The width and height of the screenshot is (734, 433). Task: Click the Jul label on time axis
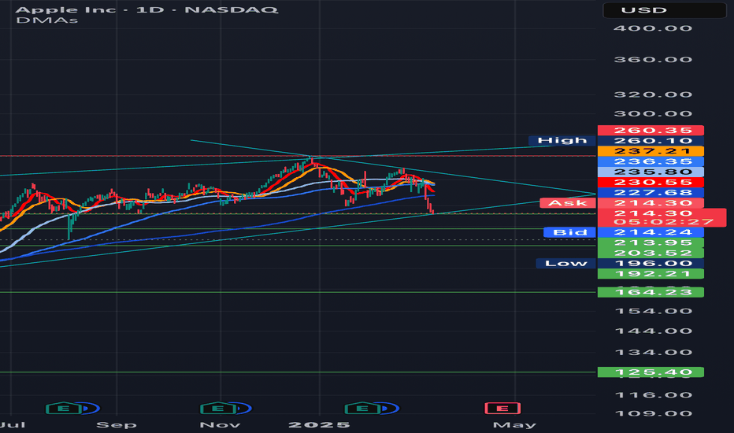point(12,425)
